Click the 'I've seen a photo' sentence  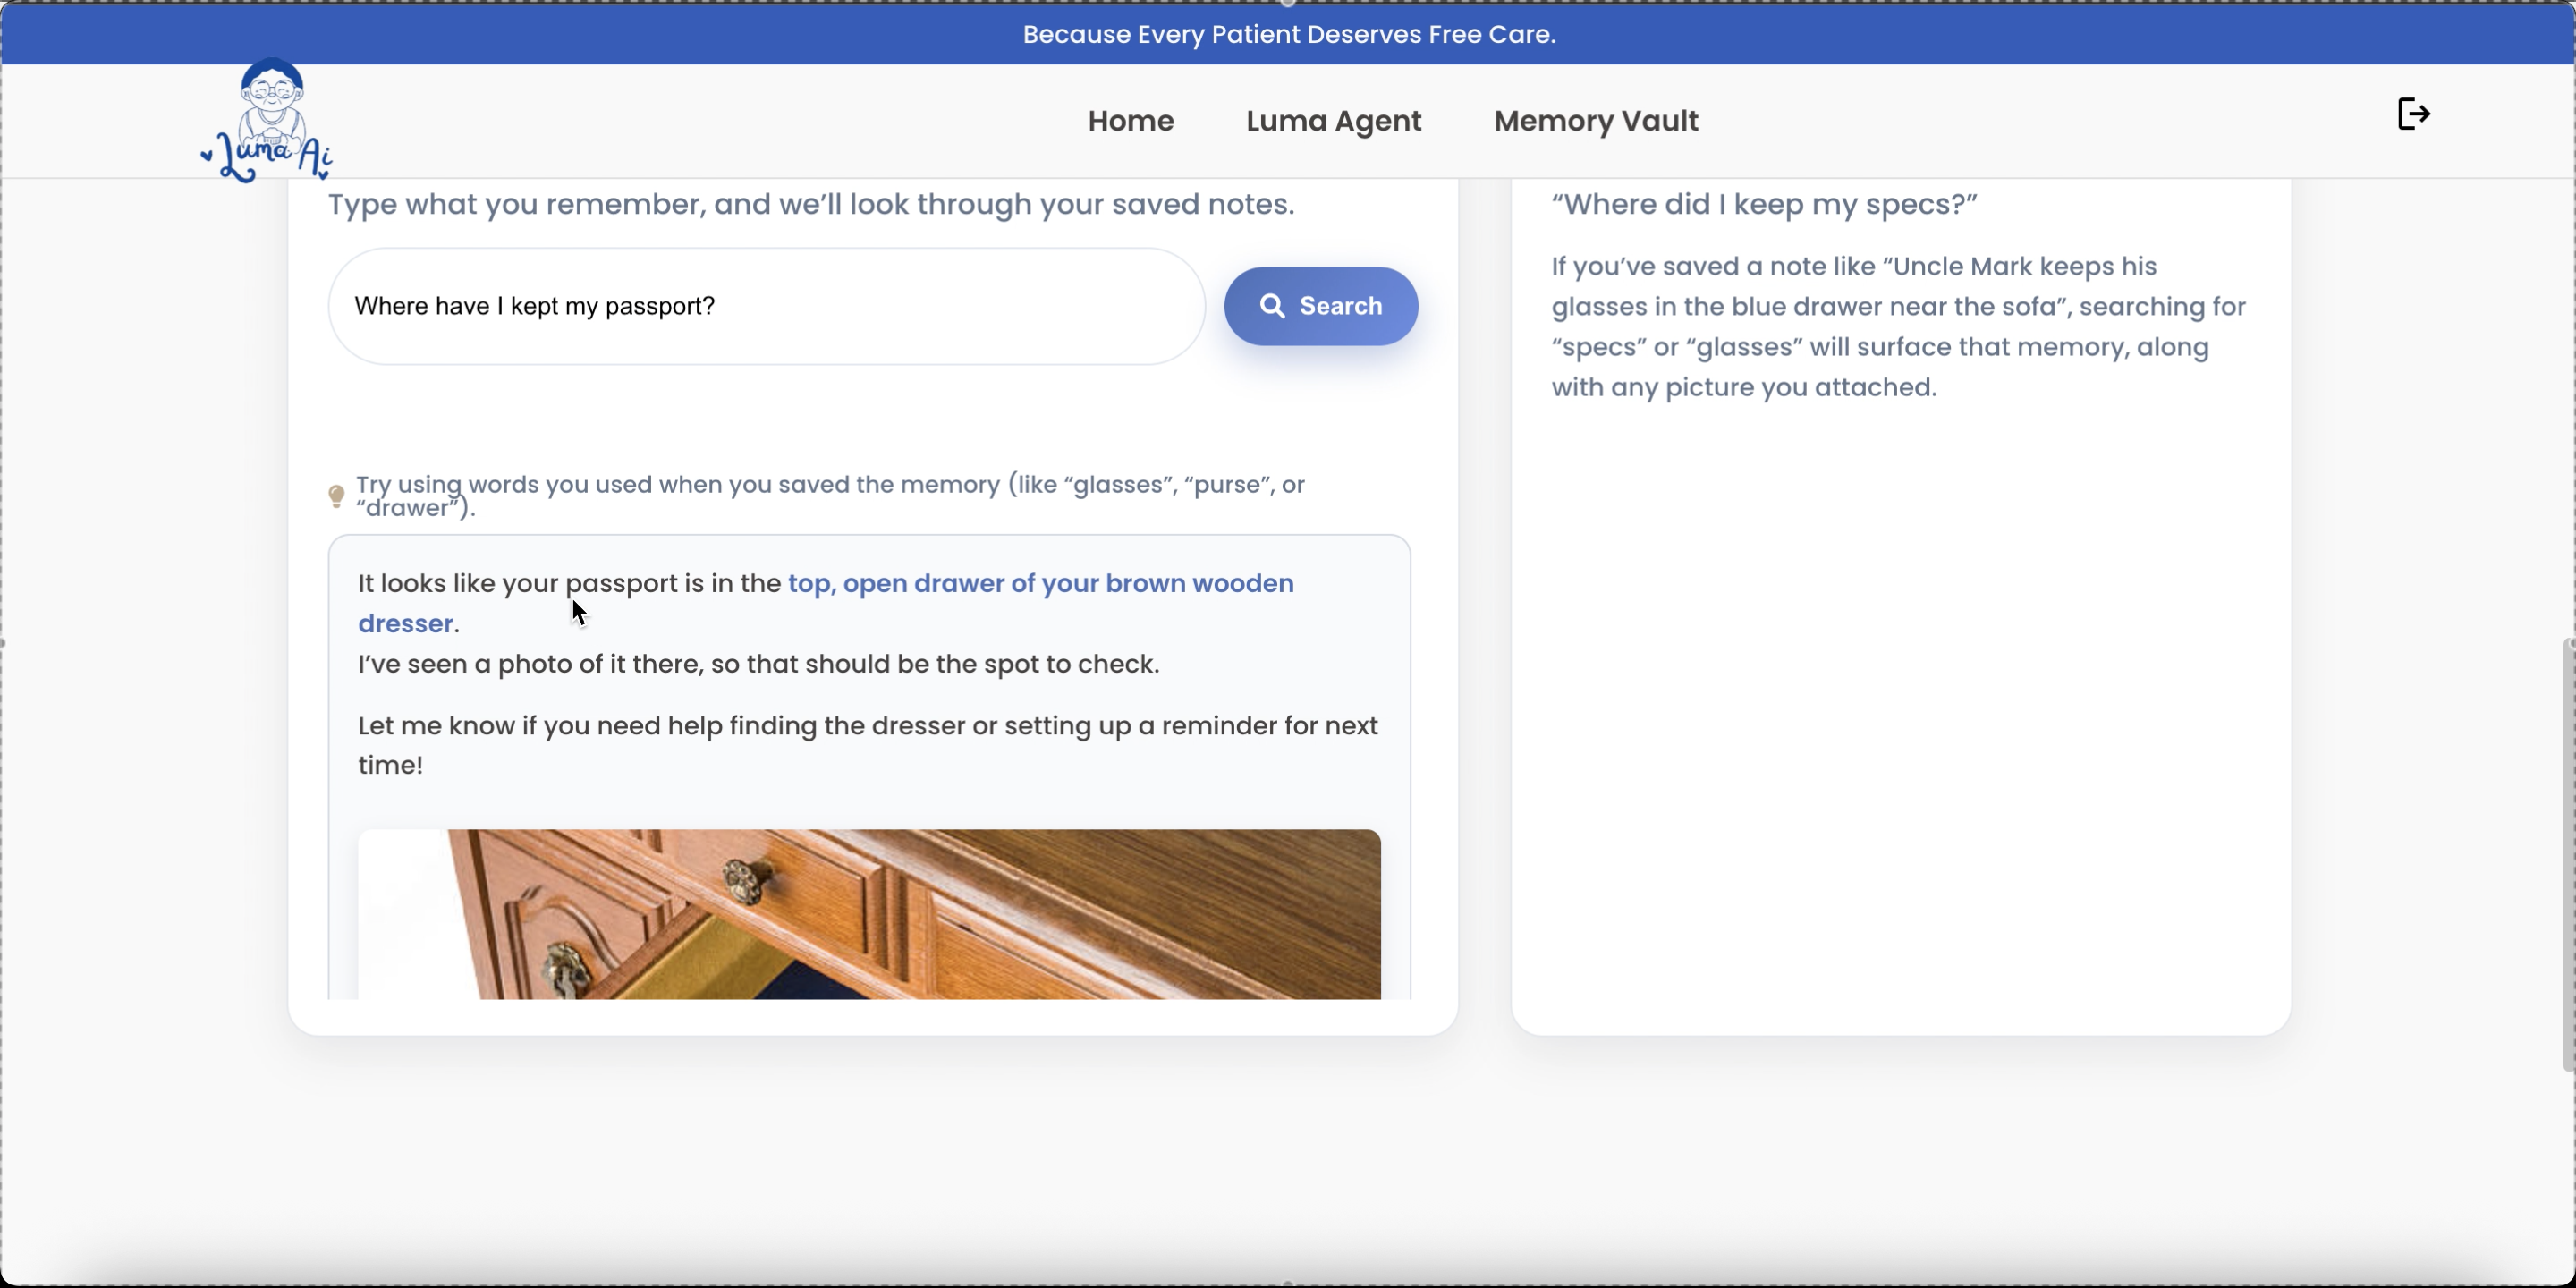tap(758, 664)
